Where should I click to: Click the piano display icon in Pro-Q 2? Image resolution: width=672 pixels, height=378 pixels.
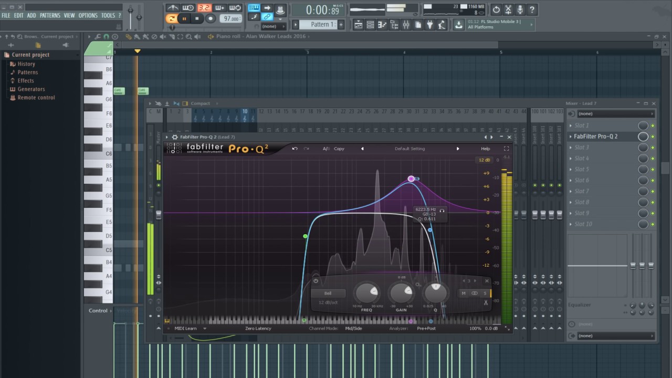(x=167, y=321)
